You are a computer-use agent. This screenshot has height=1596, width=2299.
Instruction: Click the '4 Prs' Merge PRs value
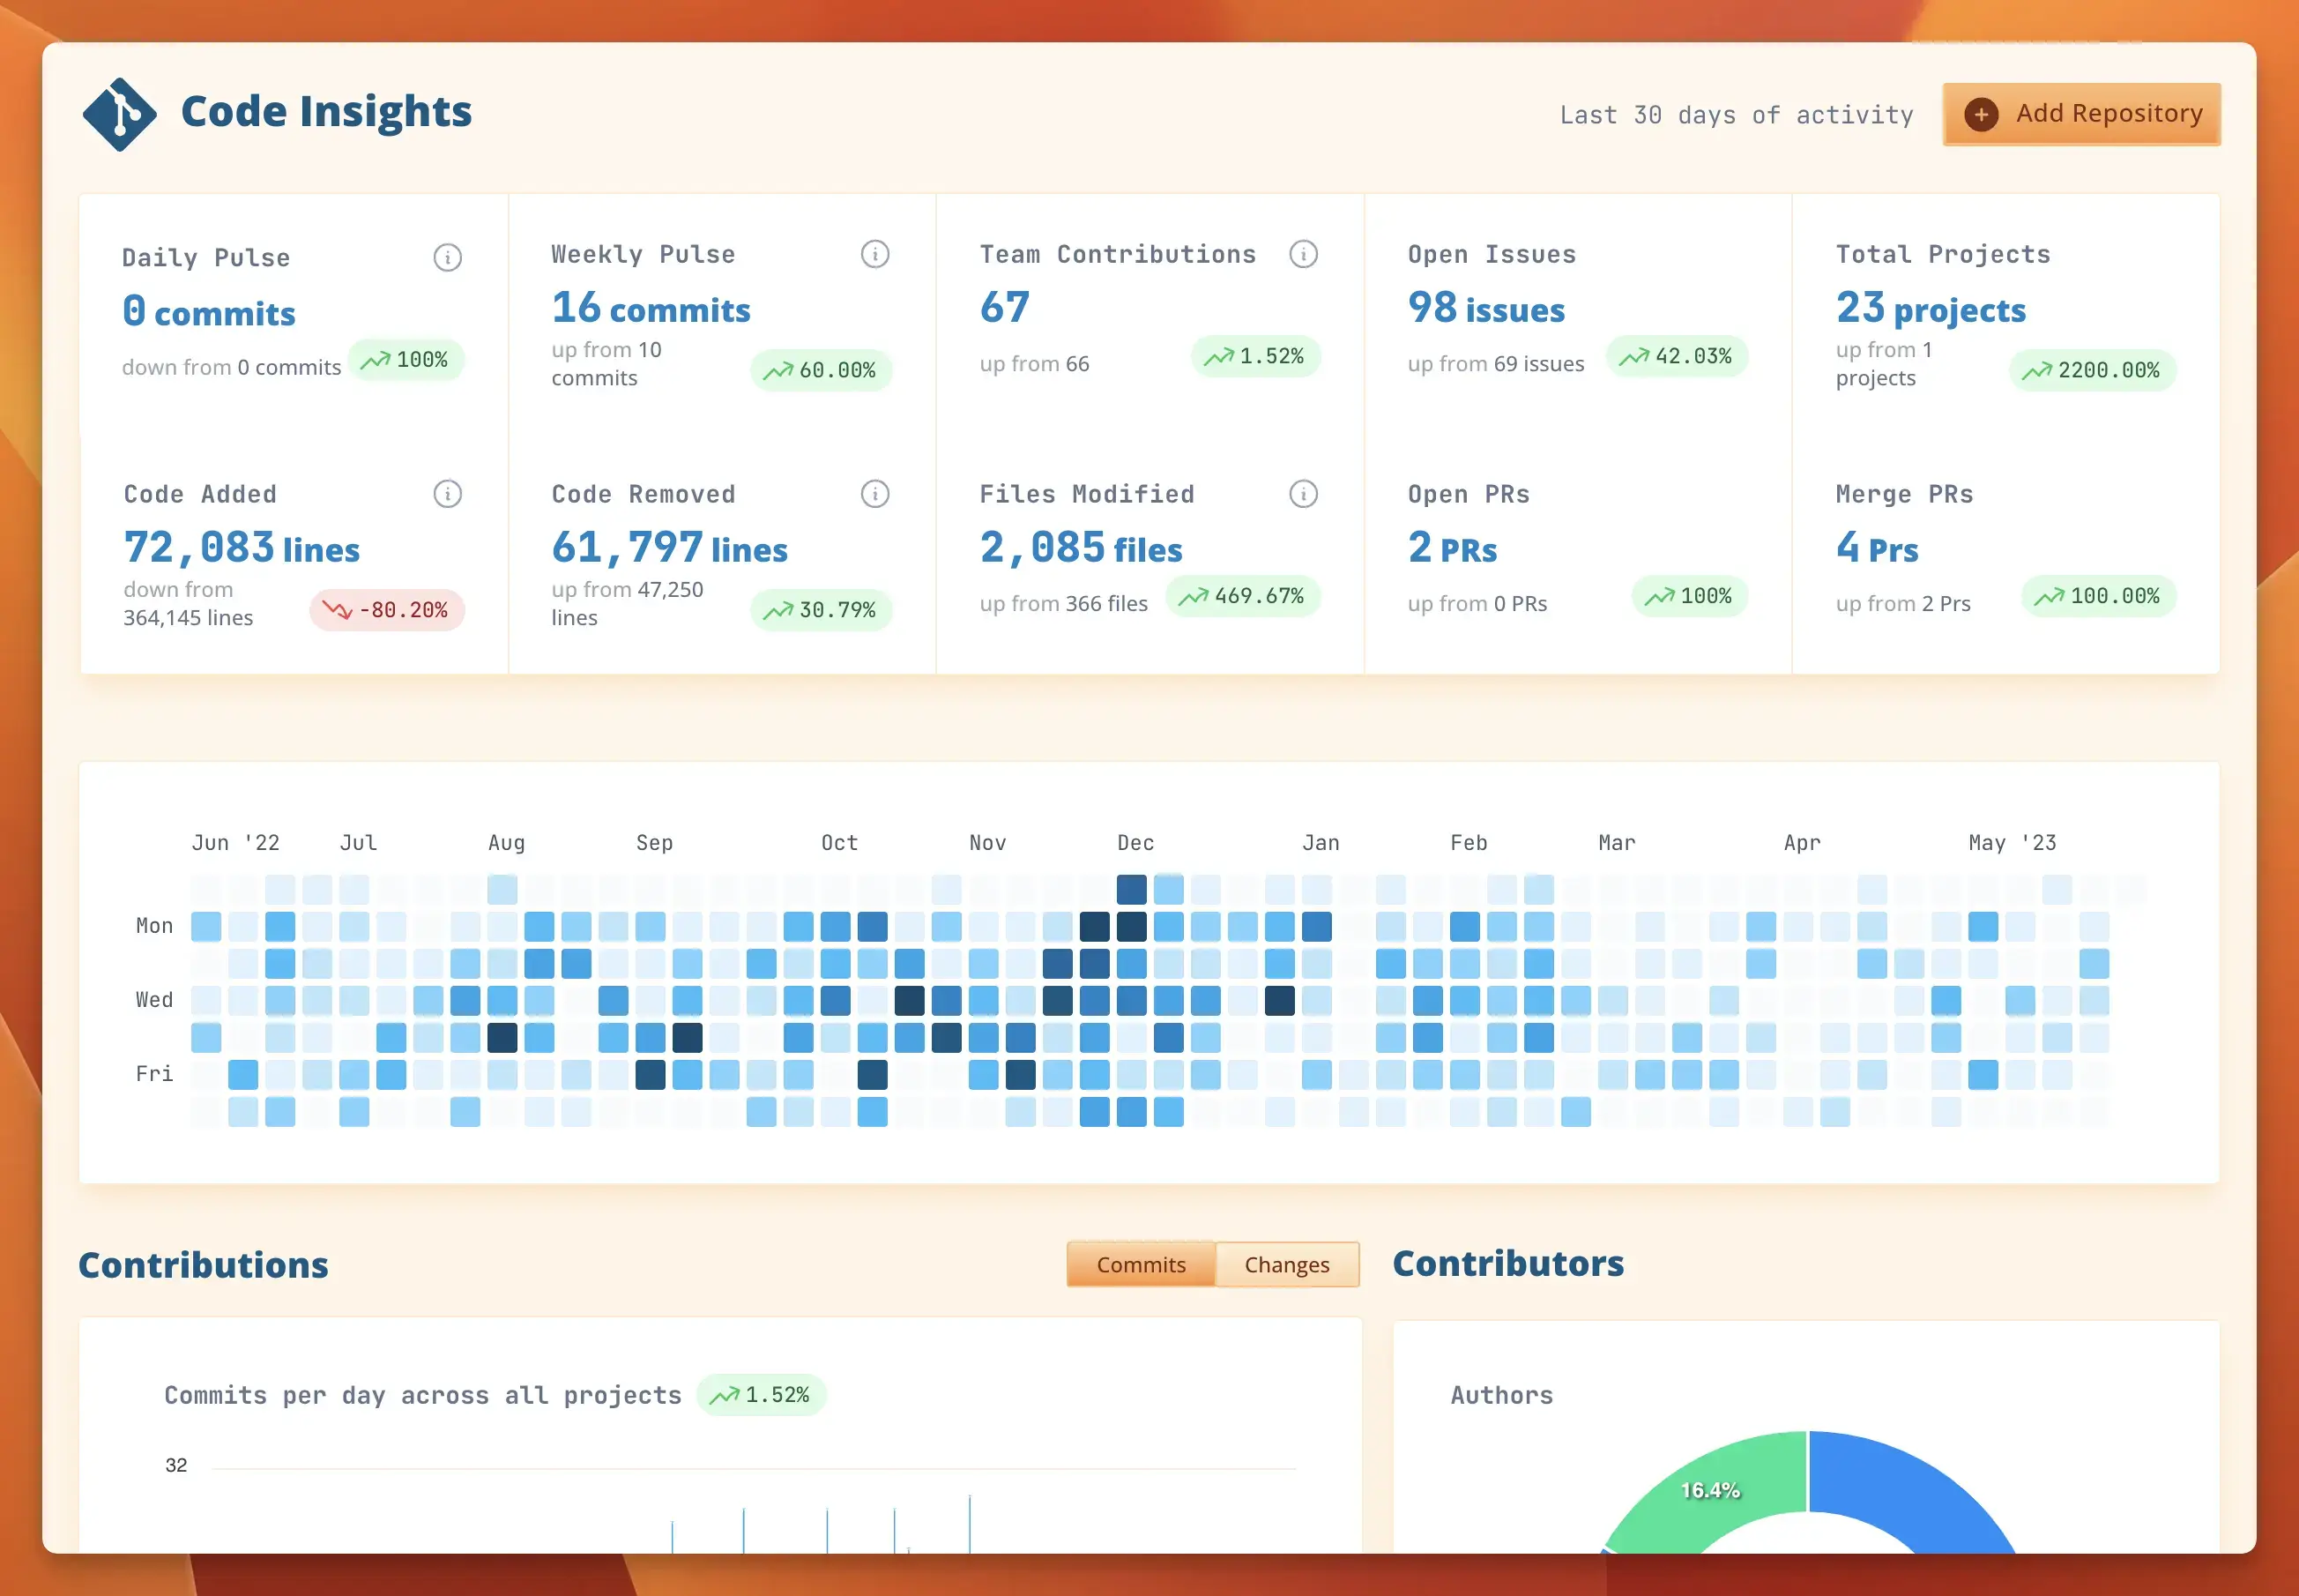tap(1877, 548)
